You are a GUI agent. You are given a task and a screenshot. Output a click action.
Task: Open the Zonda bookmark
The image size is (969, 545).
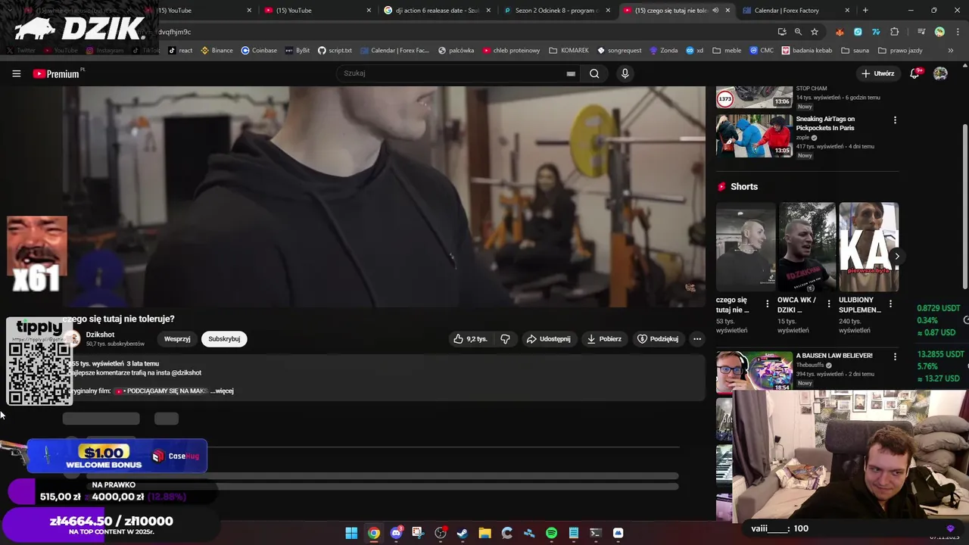(x=663, y=51)
